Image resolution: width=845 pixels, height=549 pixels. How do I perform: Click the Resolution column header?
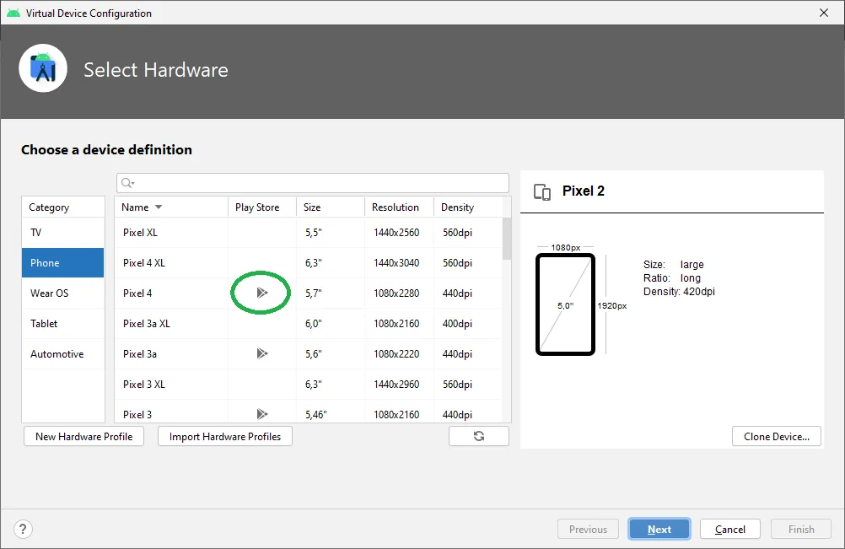pos(400,207)
